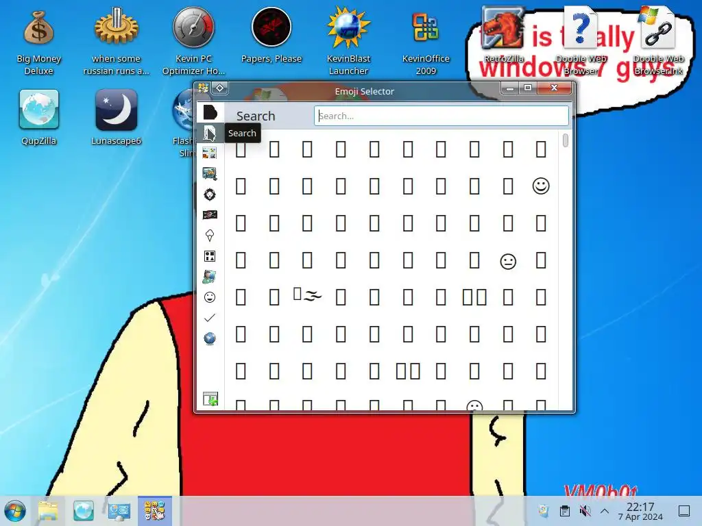The width and height of the screenshot is (702, 526).
Task: Click the muted volume tray icon
Action: [585, 510]
